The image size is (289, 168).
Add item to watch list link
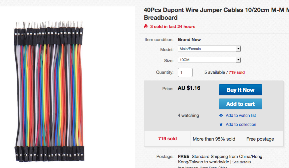coord(241,116)
